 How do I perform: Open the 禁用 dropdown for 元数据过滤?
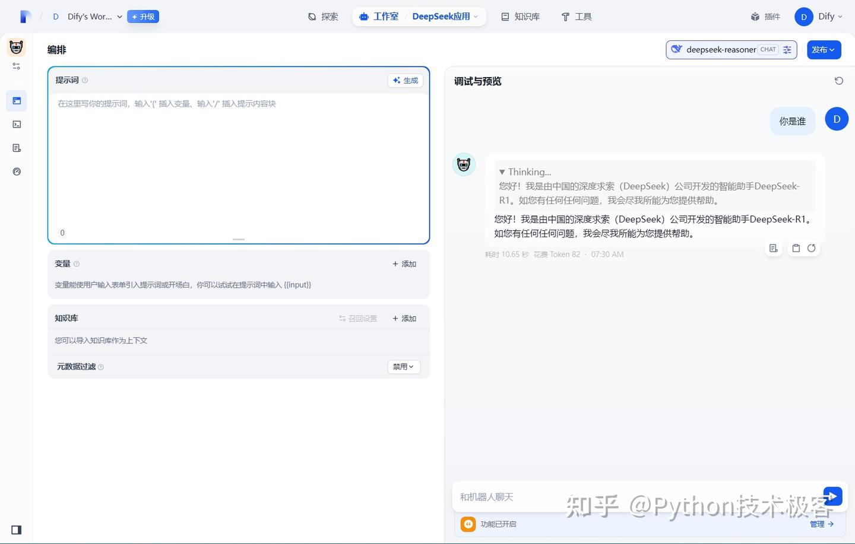[403, 367]
